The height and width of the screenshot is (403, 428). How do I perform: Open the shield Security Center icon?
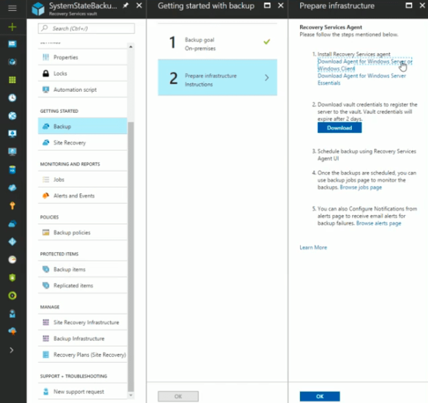tap(12, 277)
